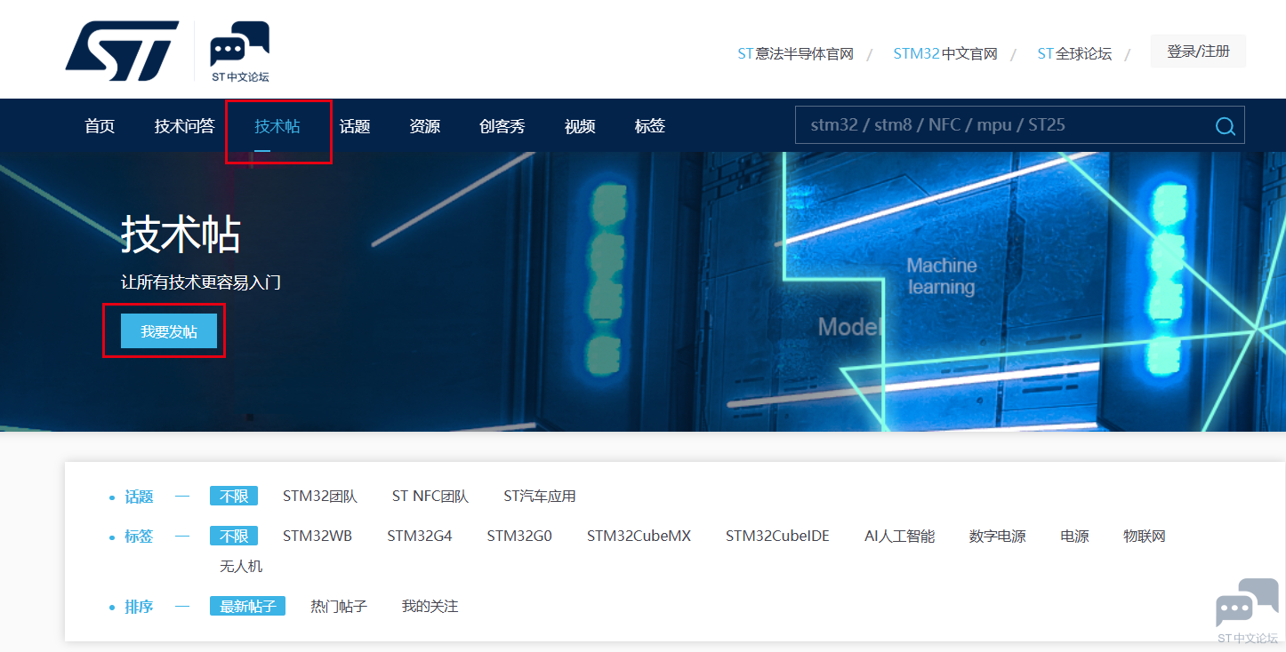Select the 电源 tag filter
This screenshot has height=652, width=1286.
(1075, 536)
